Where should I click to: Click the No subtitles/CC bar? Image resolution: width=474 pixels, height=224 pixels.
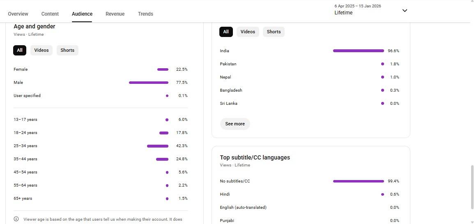(358, 181)
